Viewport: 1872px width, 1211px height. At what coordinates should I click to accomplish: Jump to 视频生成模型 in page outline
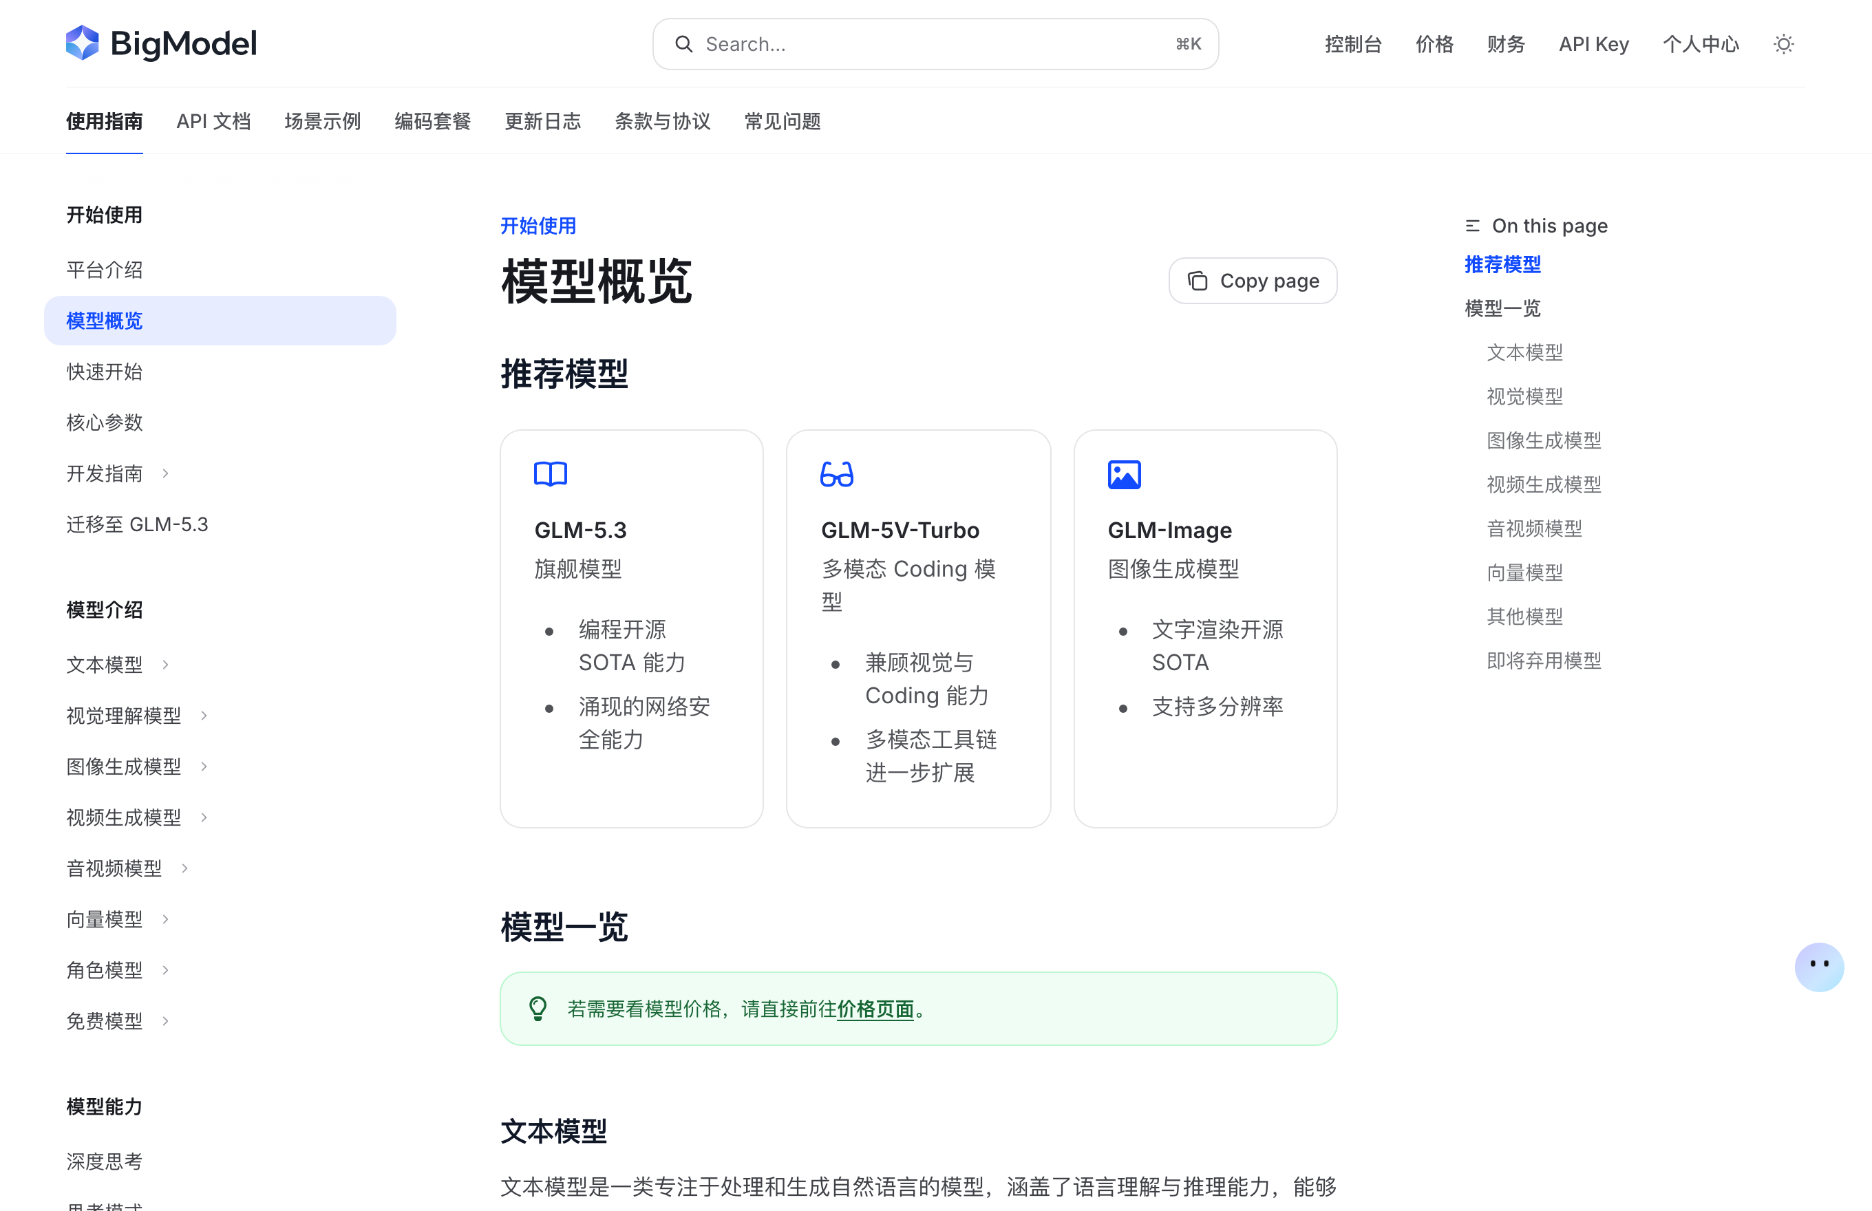pos(1544,484)
